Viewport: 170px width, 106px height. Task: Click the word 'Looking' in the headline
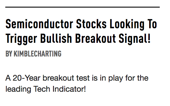coord(127,24)
